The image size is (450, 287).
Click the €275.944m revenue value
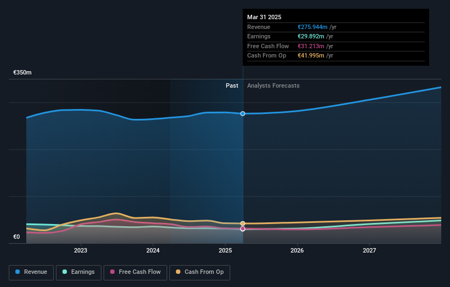click(x=312, y=27)
